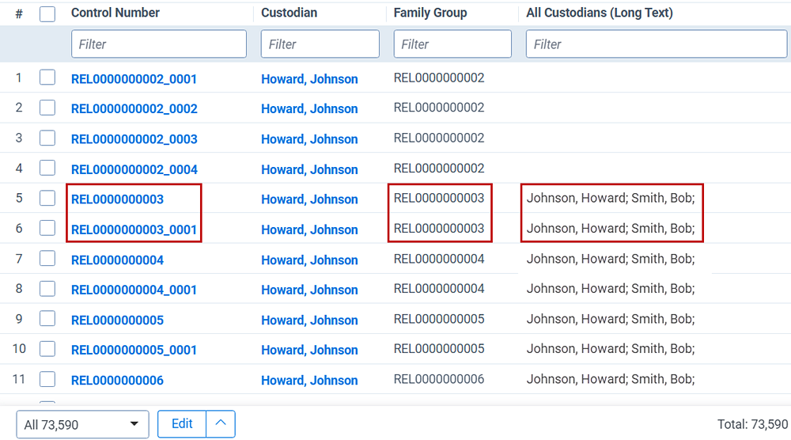The height and width of the screenshot is (440, 791).
Task: Click the Edit button
Action: pos(182,424)
